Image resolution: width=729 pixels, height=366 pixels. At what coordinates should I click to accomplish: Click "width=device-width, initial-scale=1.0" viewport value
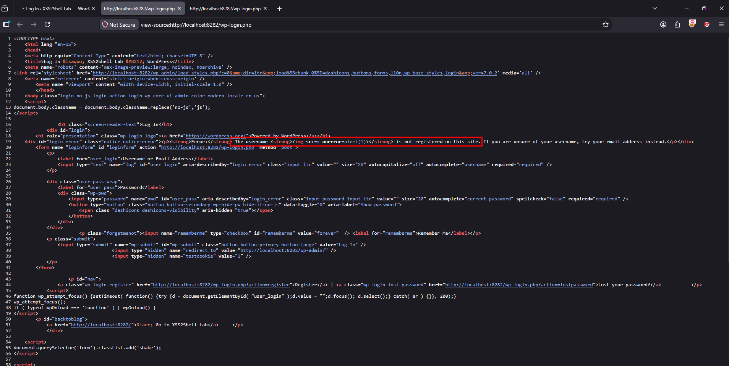coord(171,84)
